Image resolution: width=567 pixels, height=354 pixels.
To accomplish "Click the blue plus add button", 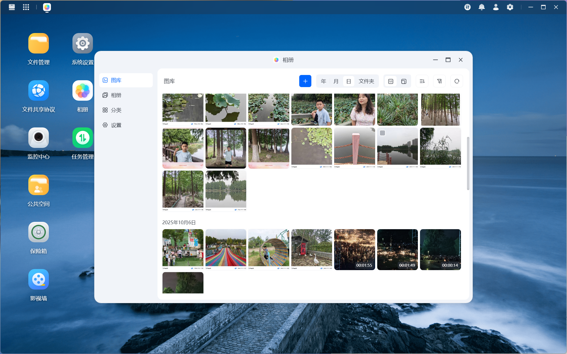I will (x=305, y=81).
